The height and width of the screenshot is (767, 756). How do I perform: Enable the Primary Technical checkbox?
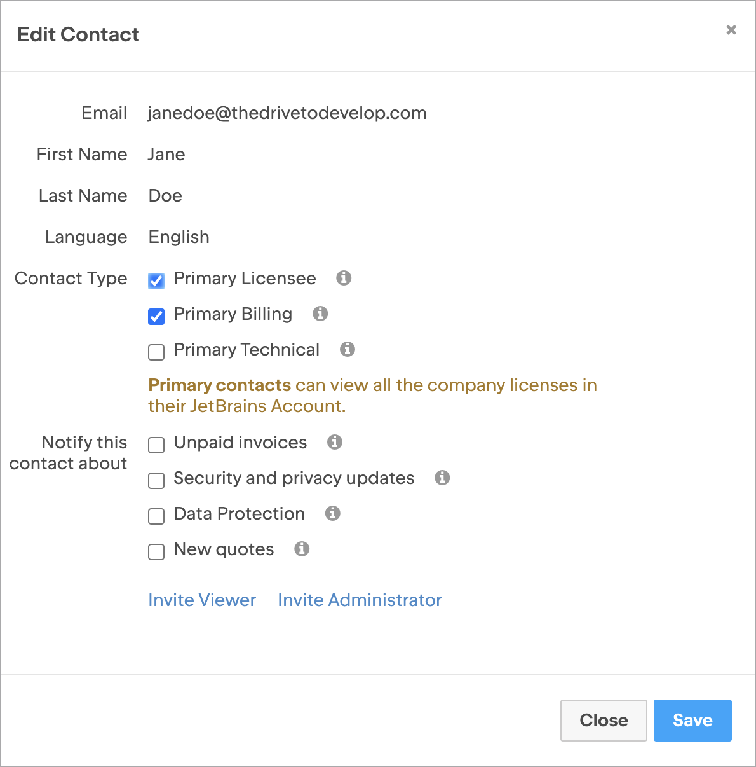click(156, 352)
